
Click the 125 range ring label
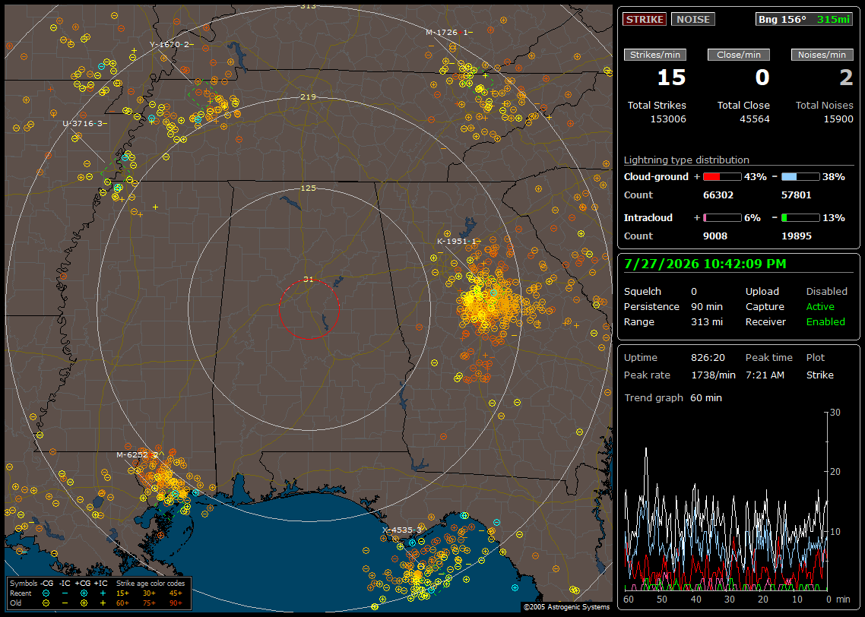309,188
